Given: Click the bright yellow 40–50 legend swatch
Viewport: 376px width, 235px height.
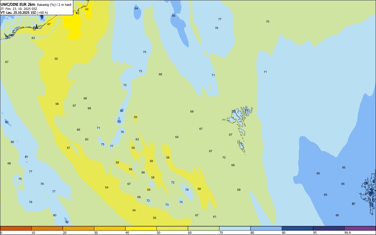Looking at the screenshot, I should [141, 228].
